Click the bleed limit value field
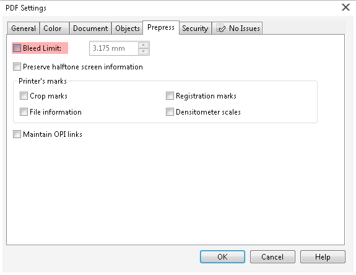Screen dimensions: 356x275 coord(114,48)
